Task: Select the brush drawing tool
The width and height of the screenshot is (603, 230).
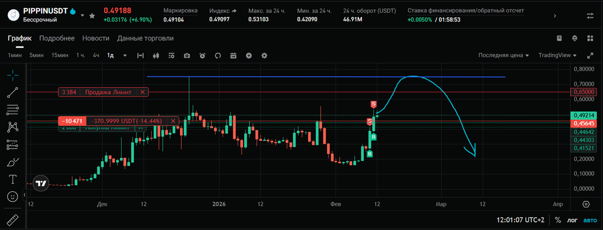Action: pyautogui.click(x=13, y=162)
